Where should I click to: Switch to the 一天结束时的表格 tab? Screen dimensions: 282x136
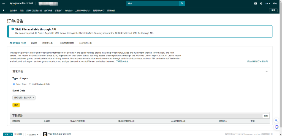[x=66, y=43]
